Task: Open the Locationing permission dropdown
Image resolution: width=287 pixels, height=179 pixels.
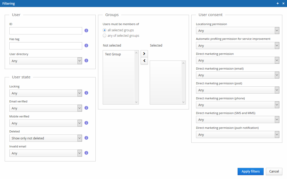Action: [x=237, y=31]
